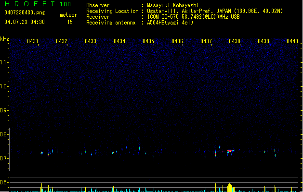Click the Ogata-vill. Akita-Pref. JAPAN location text
This screenshot has width=303, height=192.
(215, 11)
